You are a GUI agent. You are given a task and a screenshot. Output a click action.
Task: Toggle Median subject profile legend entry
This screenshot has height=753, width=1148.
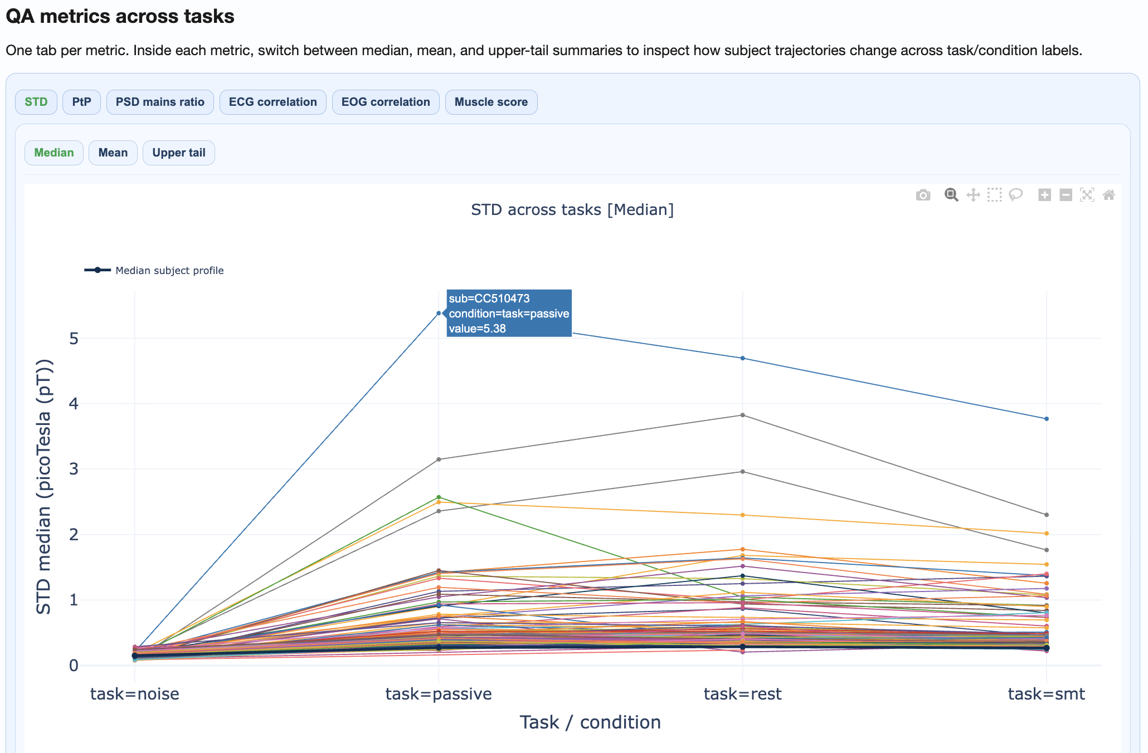point(169,271)
